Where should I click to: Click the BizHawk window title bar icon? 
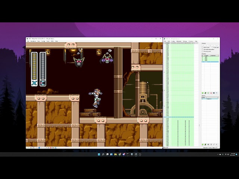coord(27,39)
